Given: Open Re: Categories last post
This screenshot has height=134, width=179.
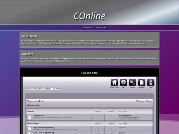Looking at the screenshot, I should (x=125, y=115).
